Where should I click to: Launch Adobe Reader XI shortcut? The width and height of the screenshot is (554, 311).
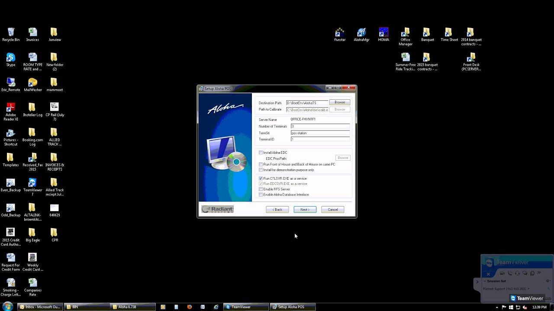coord(11,112)
